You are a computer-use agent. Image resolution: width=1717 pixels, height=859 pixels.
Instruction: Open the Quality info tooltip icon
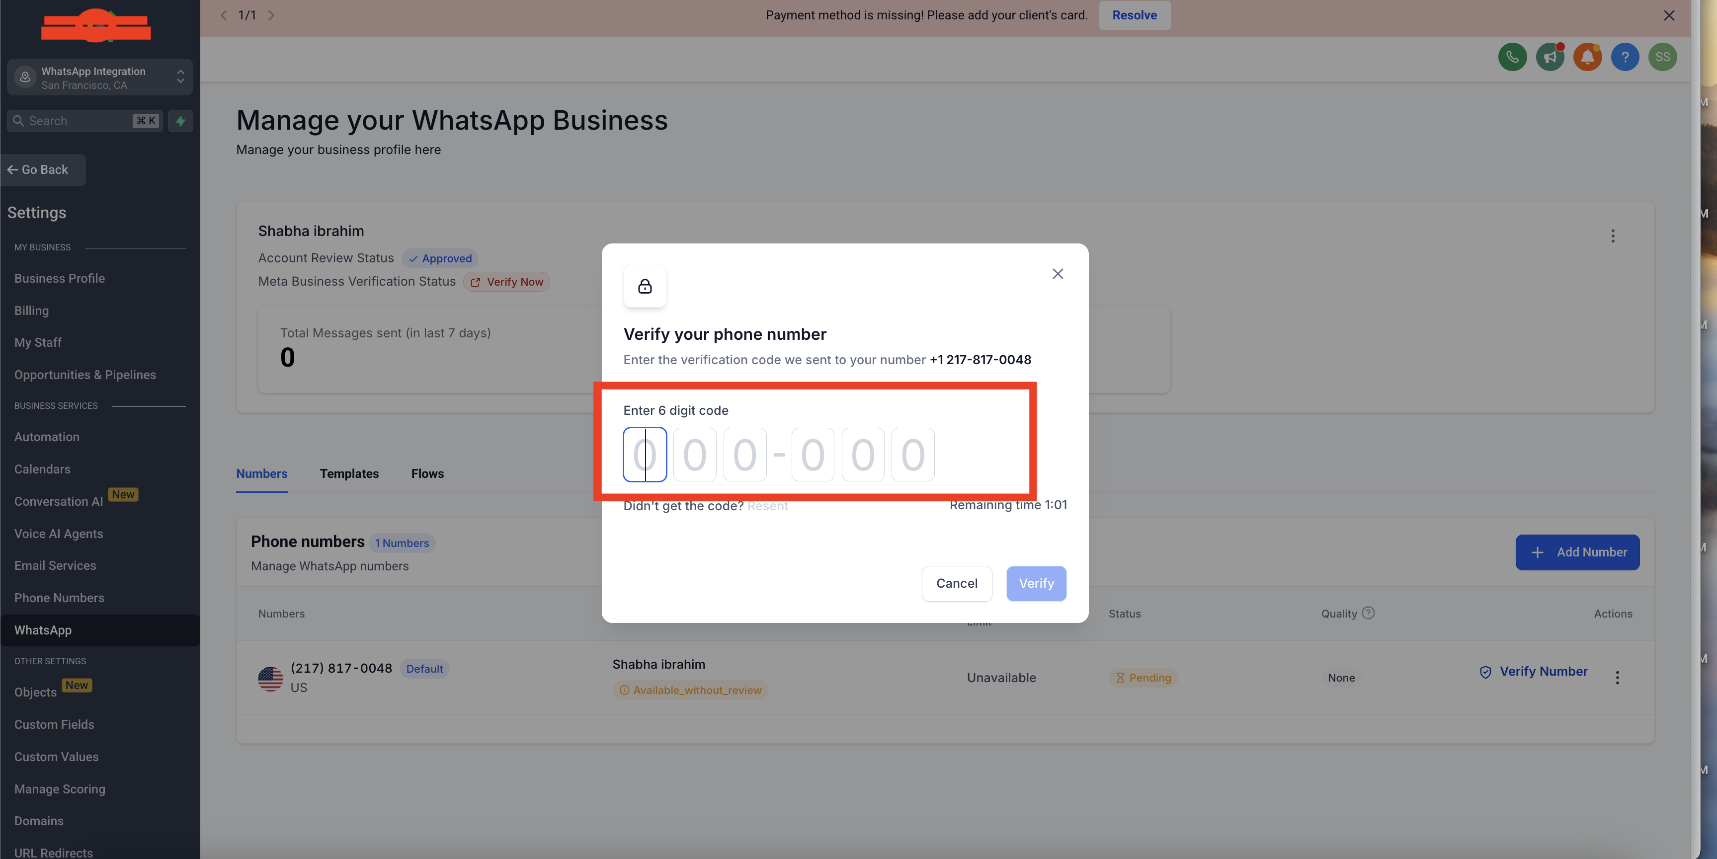(x=1368, y=613)
